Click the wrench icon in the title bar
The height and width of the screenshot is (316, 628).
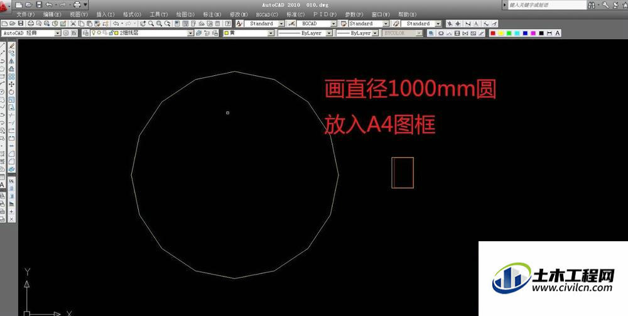pos(605,5)
